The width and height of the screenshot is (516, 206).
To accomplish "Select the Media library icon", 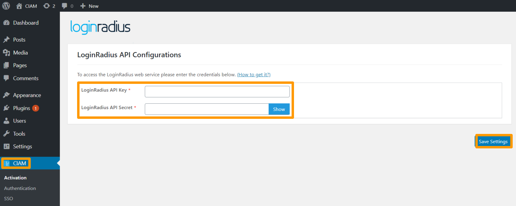I will [x=7, y=52].
